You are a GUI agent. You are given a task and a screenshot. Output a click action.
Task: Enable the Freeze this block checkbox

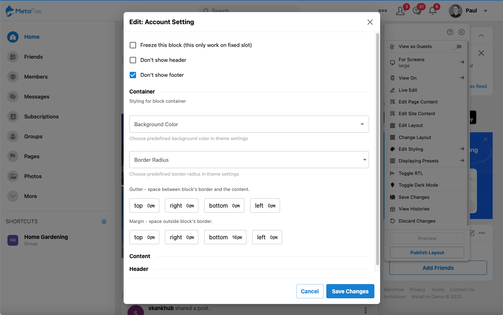tap(133, 45)
